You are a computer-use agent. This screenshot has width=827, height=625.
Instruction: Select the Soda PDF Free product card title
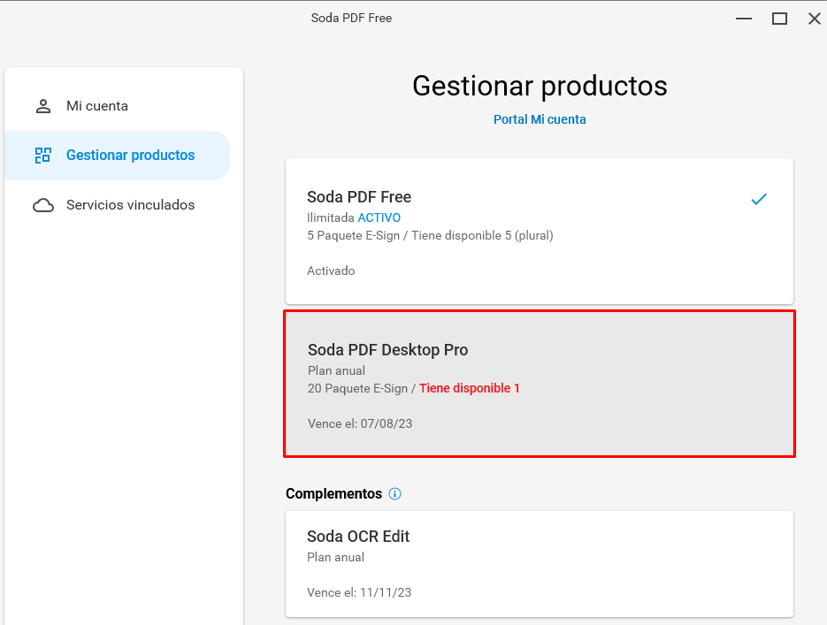pyautogui.click(x=359, y=197)
